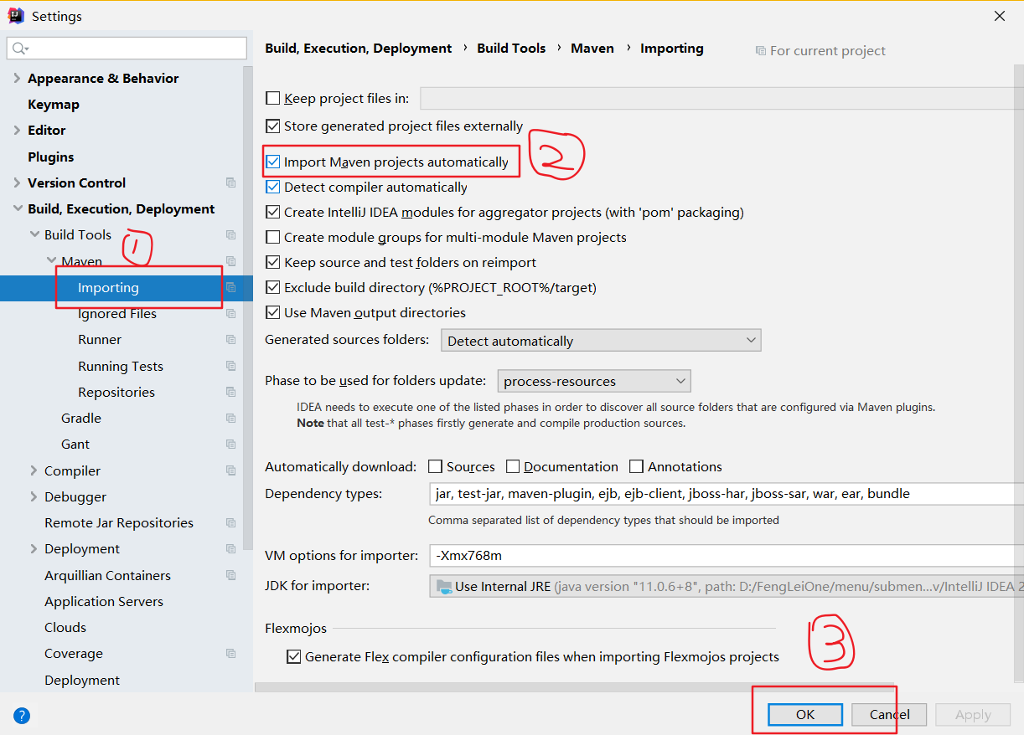Click the per-project icon beside Version Control

(x=230, y=182)
